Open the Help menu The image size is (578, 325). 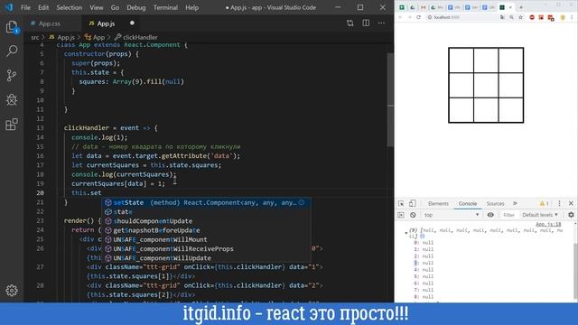point(191,7)
